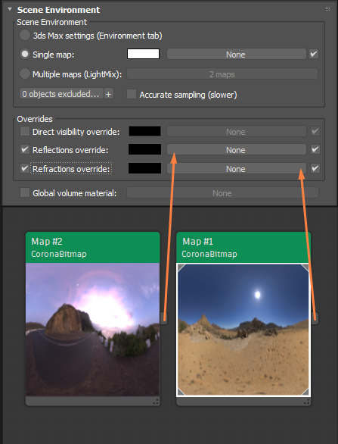The height and width of the screenshot is (444, 338).
Task: Open Direct visibility override black swatch
Action: click(144, 131)
